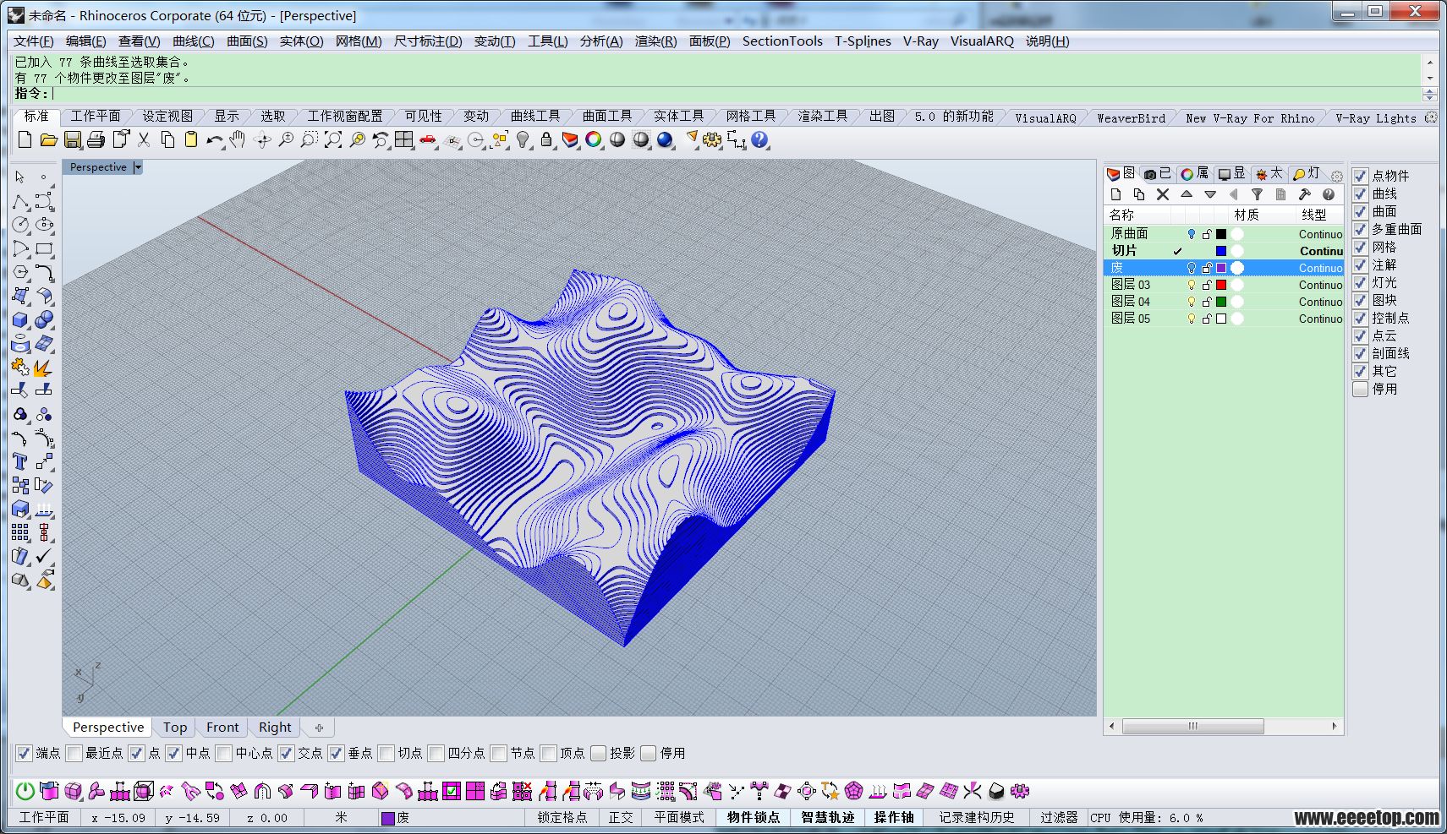The height and width of the screenshot is (834, 1447).
Task: Click the Undo arrow icon
Action: coord(215,139)
